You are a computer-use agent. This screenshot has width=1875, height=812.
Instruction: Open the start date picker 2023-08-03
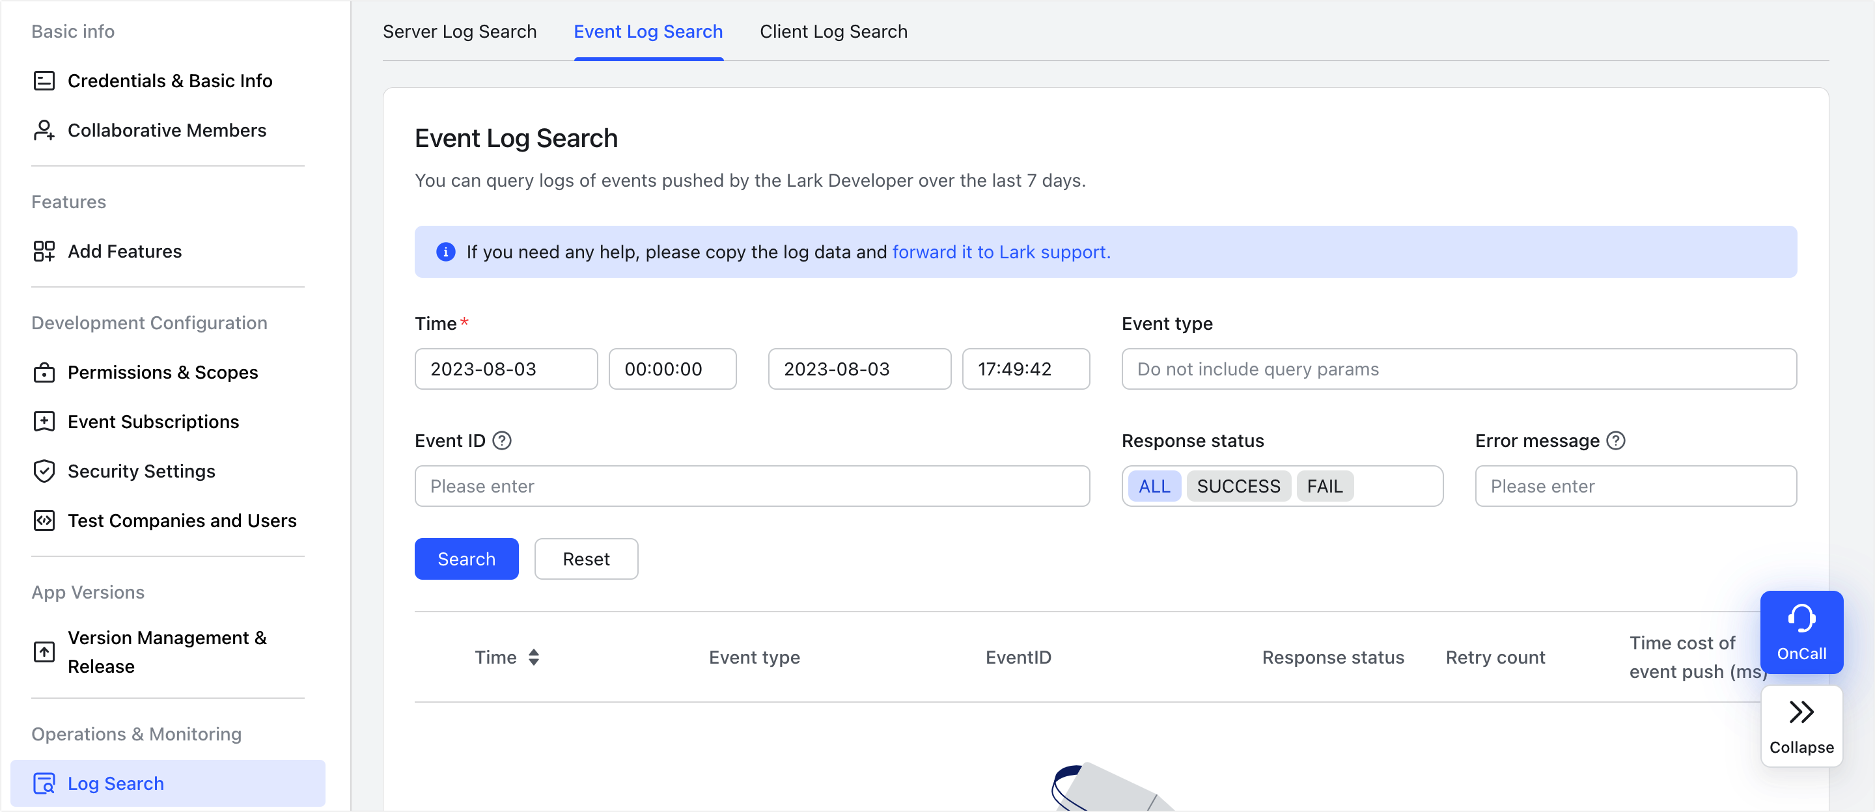[506, 369]
